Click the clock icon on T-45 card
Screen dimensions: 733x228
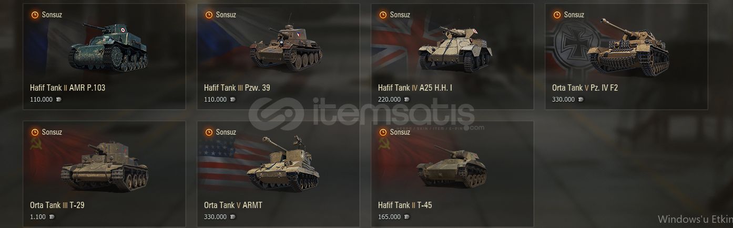tap(383, 132)
